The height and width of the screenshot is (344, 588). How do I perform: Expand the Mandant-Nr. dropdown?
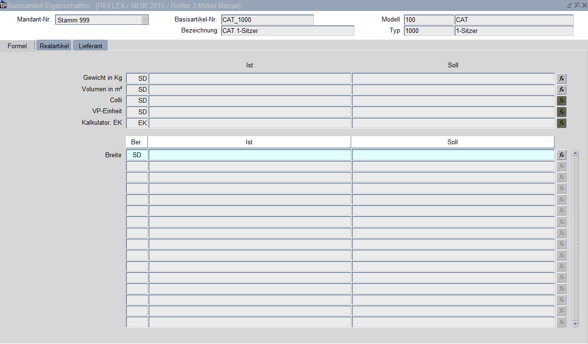144,20
